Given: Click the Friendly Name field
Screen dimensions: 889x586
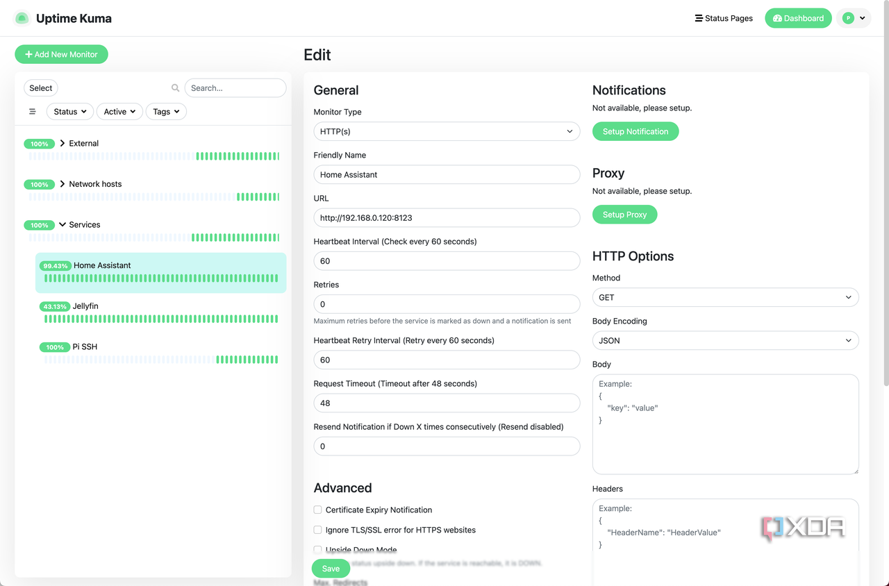Looking at the screenshot, I should (447, 174).
